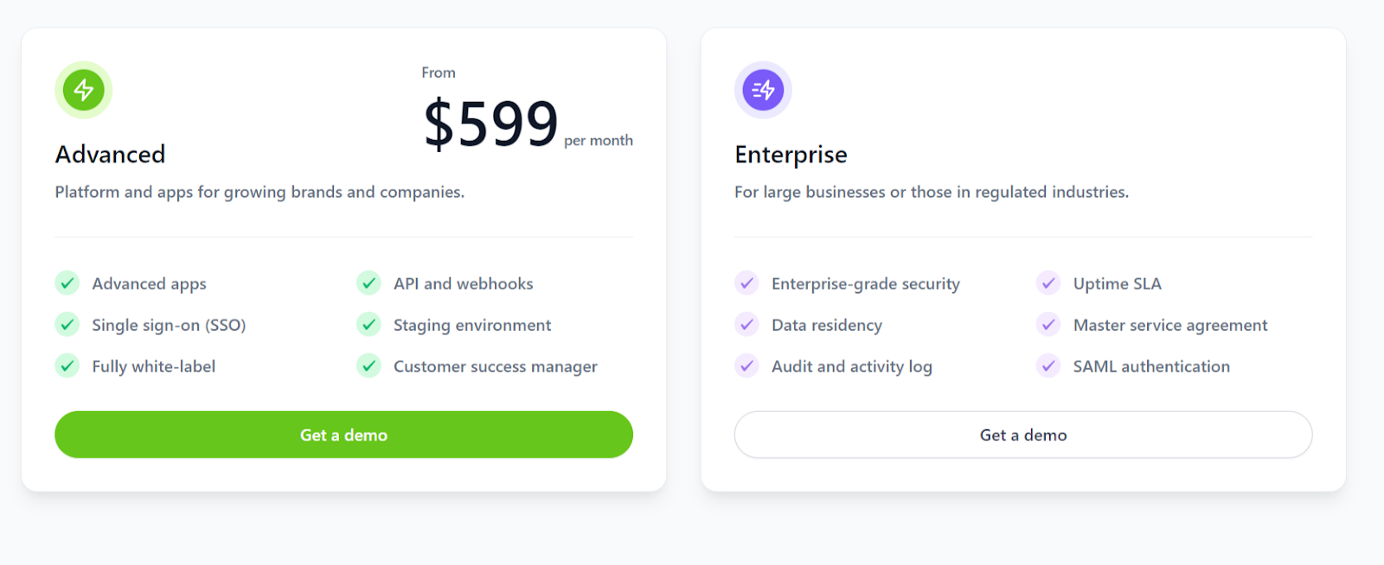Click purple check beside Audit and activity log
The height and width of the screenshot is (565, 1384).
point(746,365)
